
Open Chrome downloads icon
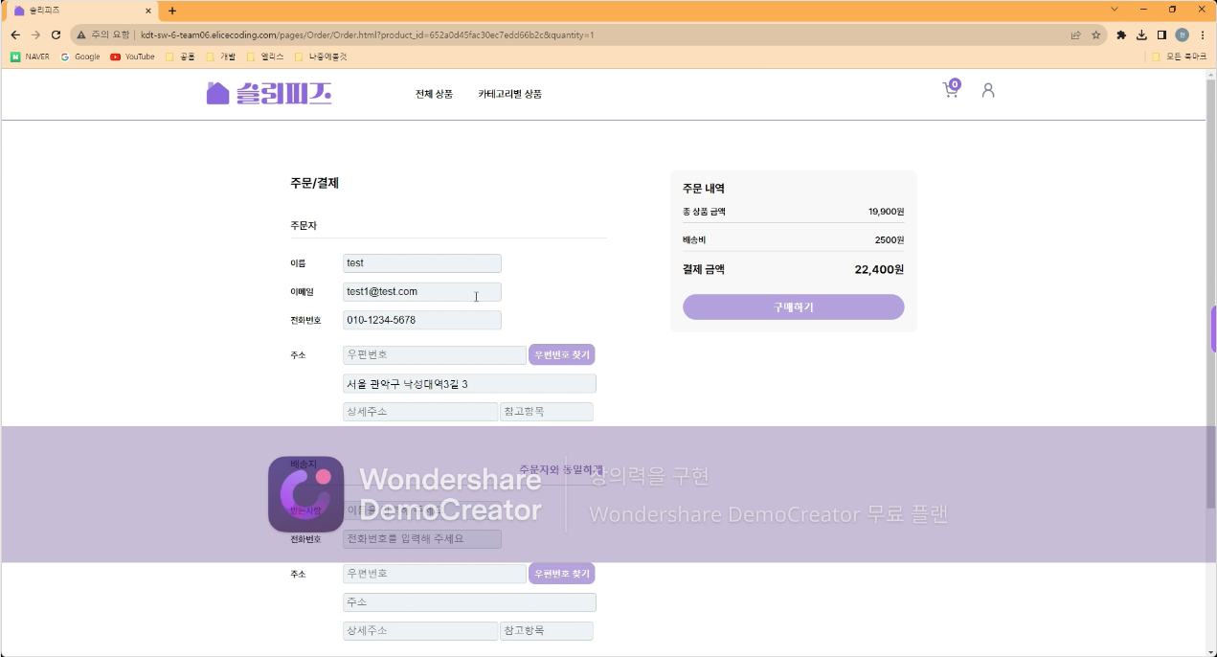(x=1141, y=34)
